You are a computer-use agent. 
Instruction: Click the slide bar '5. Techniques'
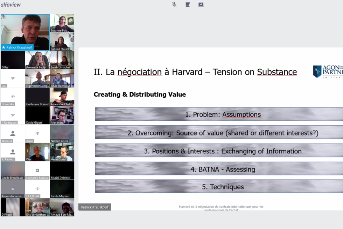pyautogui.click(x=219, y=186)
